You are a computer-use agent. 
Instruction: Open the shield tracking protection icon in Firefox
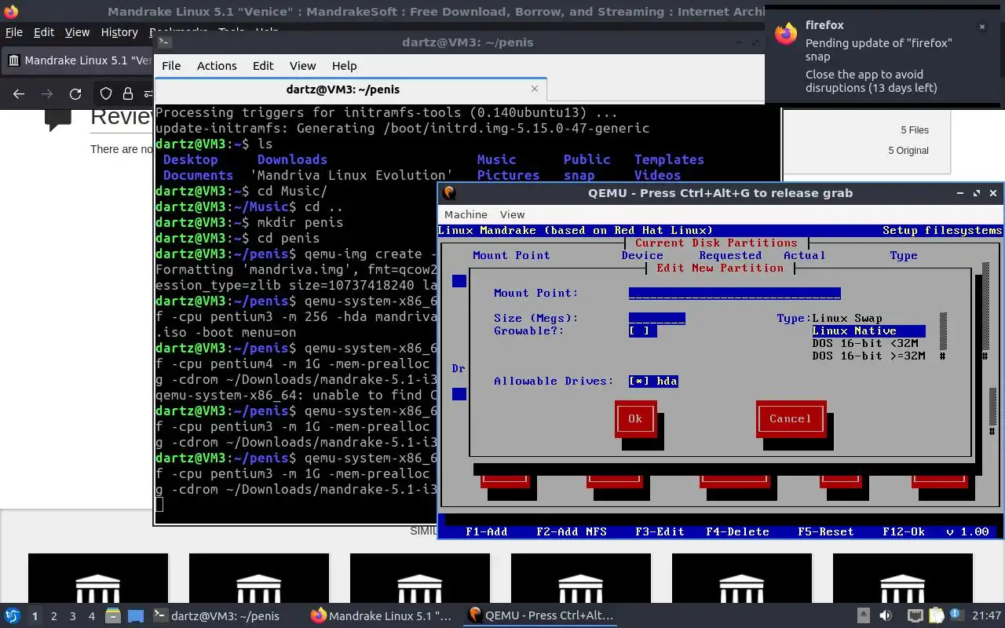point(106,94)
